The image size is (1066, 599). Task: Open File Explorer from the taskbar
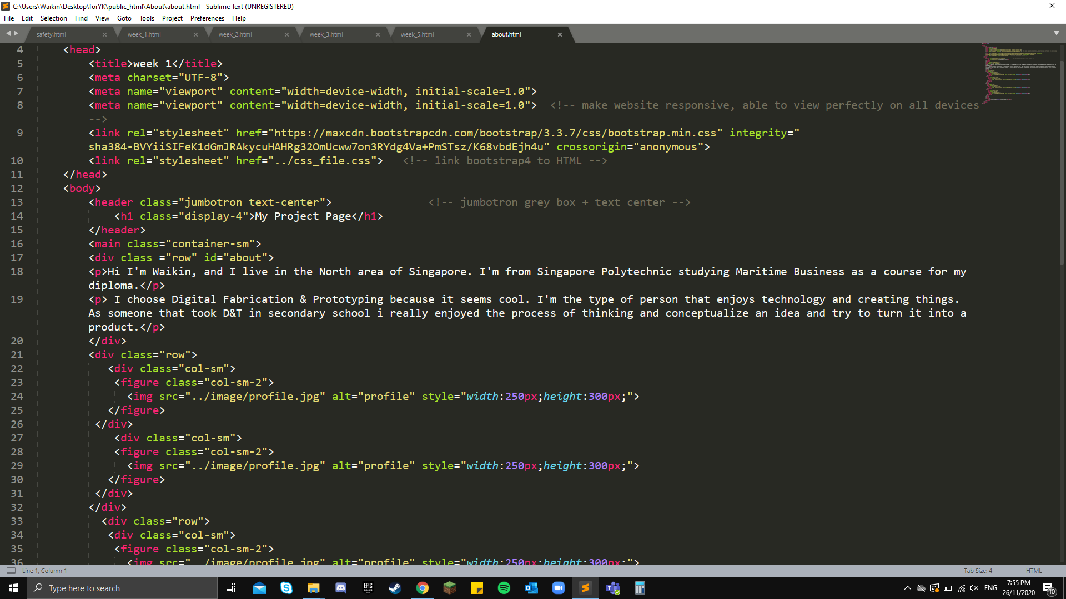(x=314, y=588)
